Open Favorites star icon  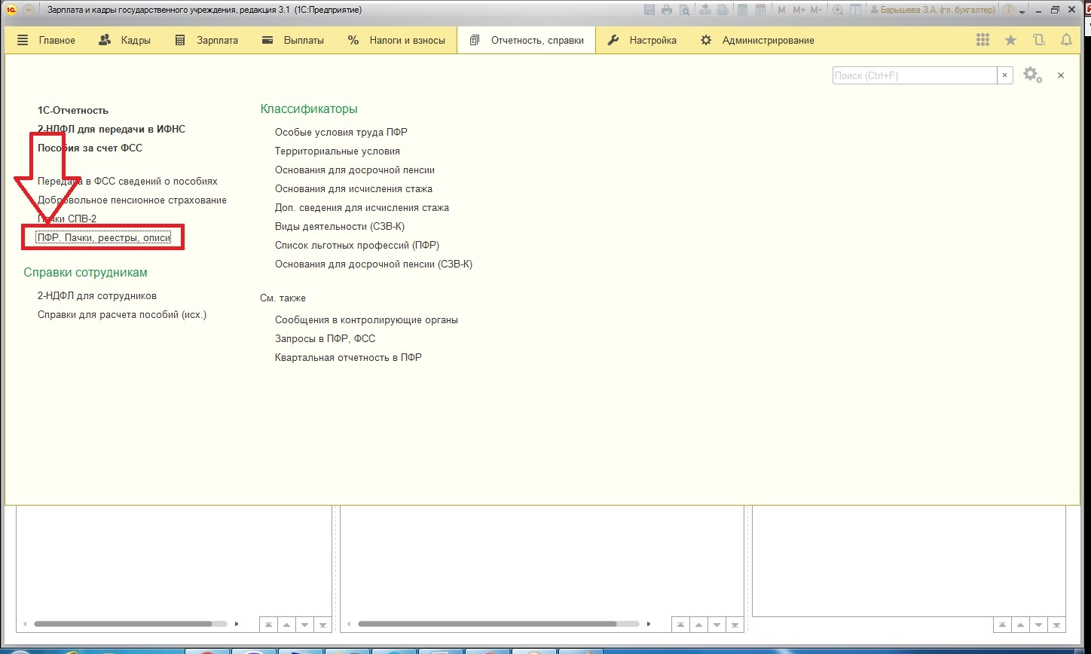point(1010,40)
